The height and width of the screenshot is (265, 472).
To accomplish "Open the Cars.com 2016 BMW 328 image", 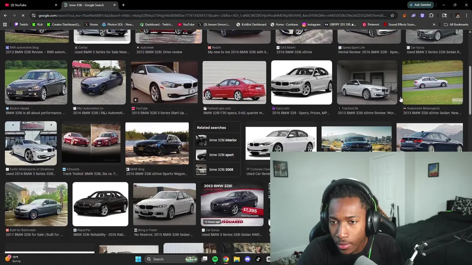I will pos(302,82).
